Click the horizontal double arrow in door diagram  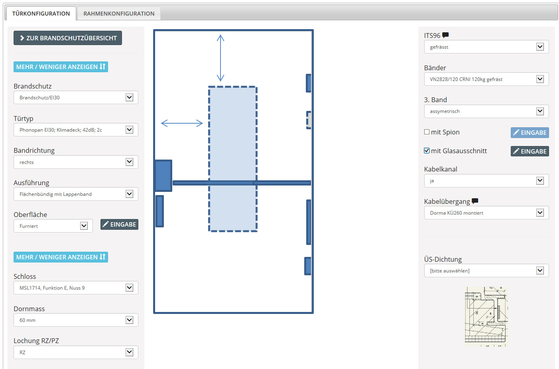tap(182, 123)
